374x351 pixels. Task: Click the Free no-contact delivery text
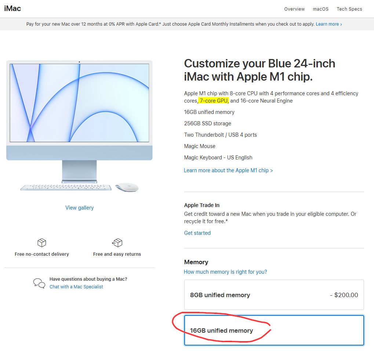coord(42,254)
